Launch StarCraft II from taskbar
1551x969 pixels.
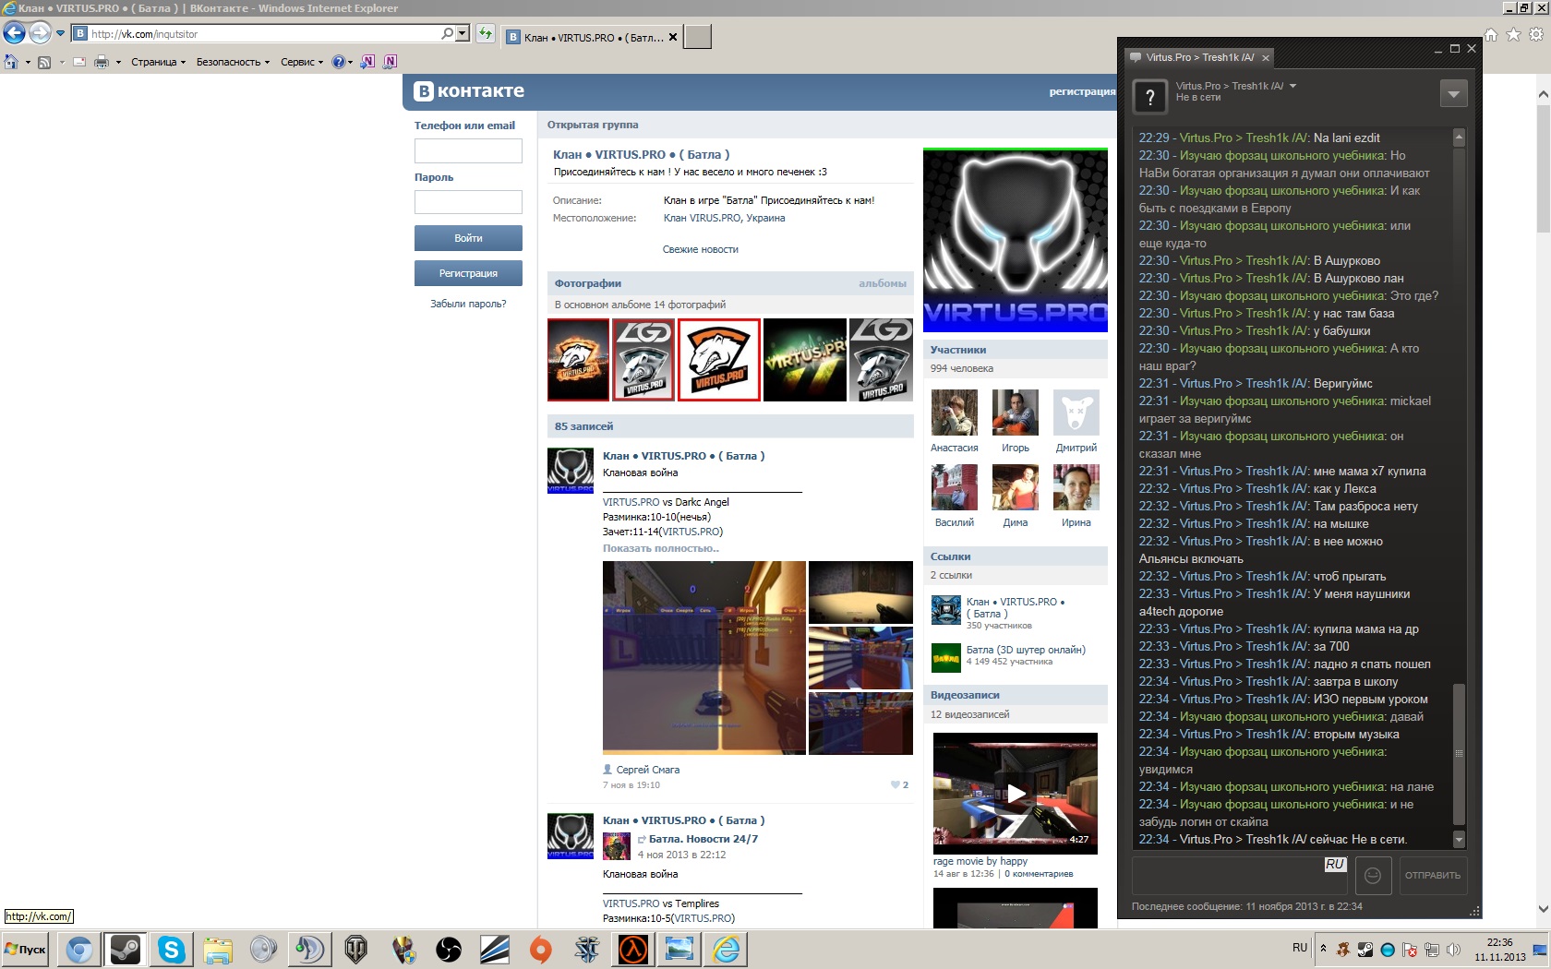click(x=587, y=950)
